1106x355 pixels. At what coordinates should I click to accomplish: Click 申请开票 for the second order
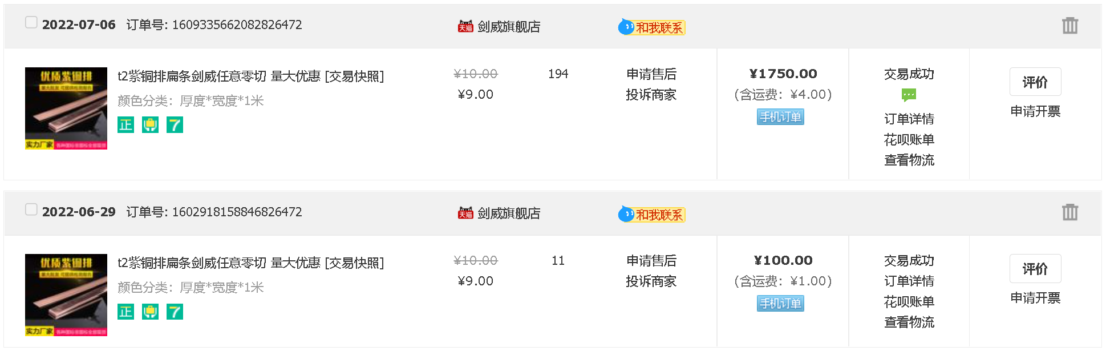[x=1035, y=298]
